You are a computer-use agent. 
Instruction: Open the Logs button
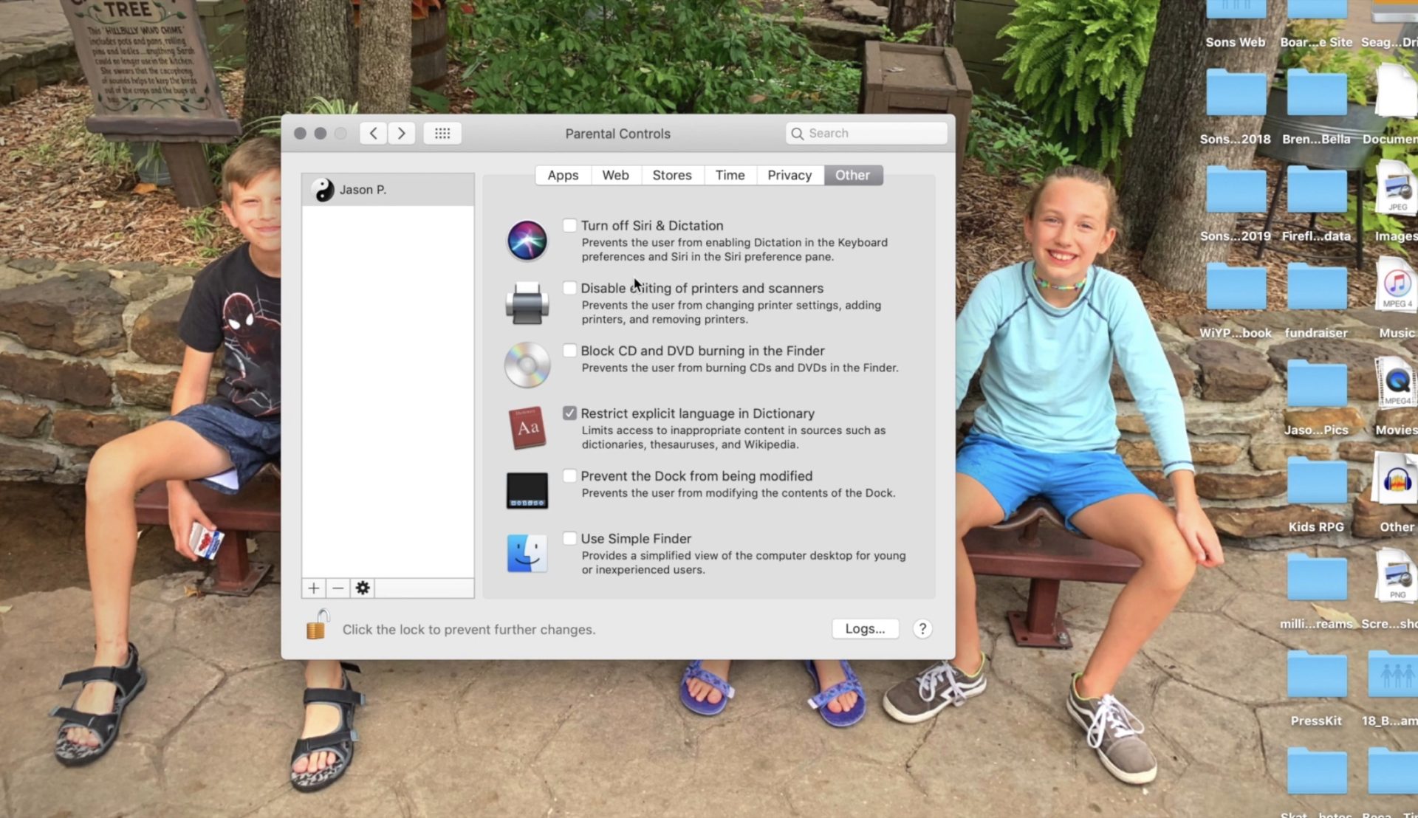(x=865, y=629)
